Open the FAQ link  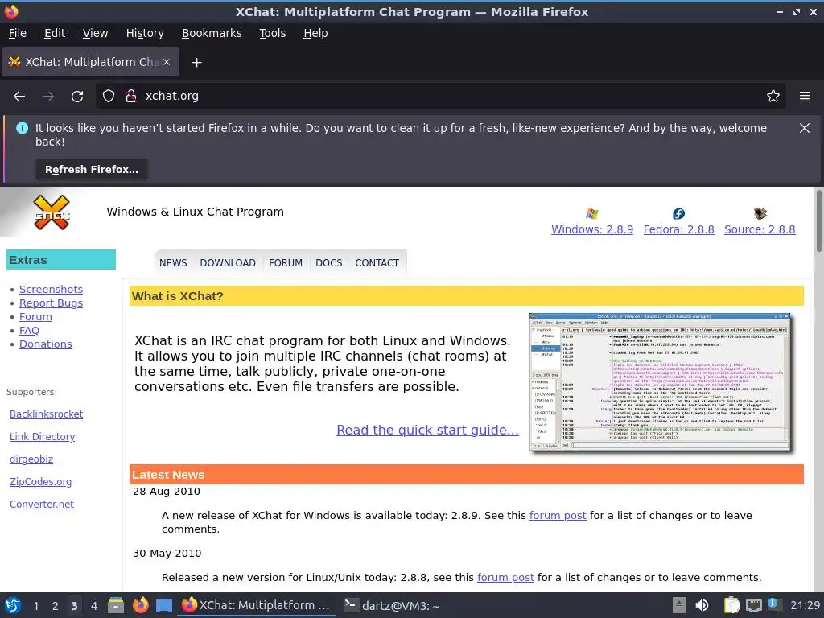[x=30, y=331]
